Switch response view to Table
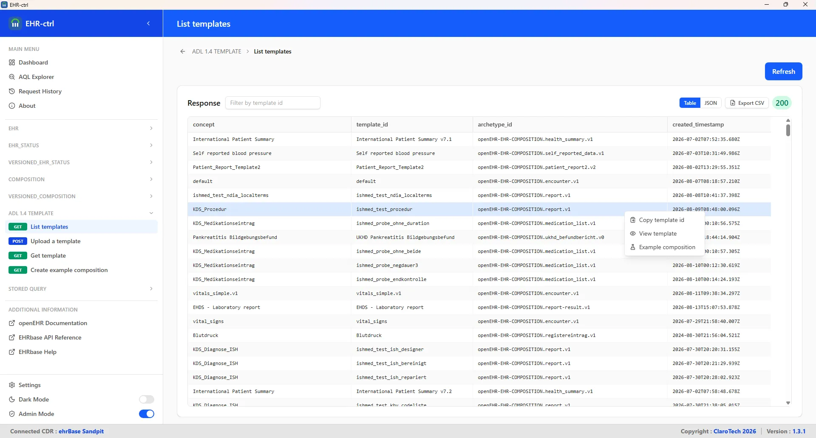The image size is (816, 438). (x=690, y=103)
